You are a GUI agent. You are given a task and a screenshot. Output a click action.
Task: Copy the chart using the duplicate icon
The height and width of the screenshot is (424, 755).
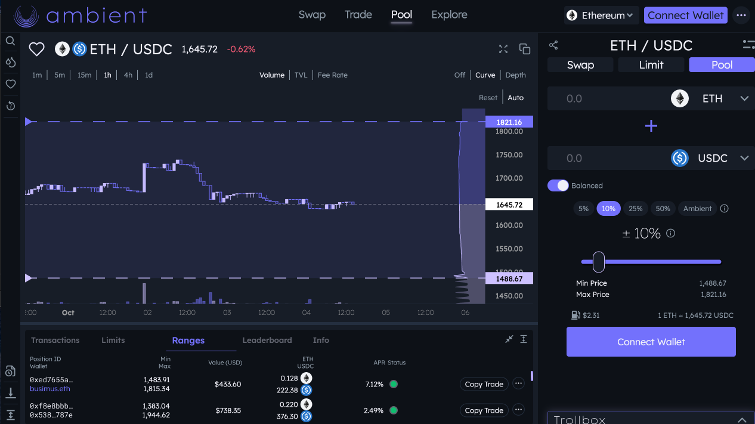(x=525, y=49)
